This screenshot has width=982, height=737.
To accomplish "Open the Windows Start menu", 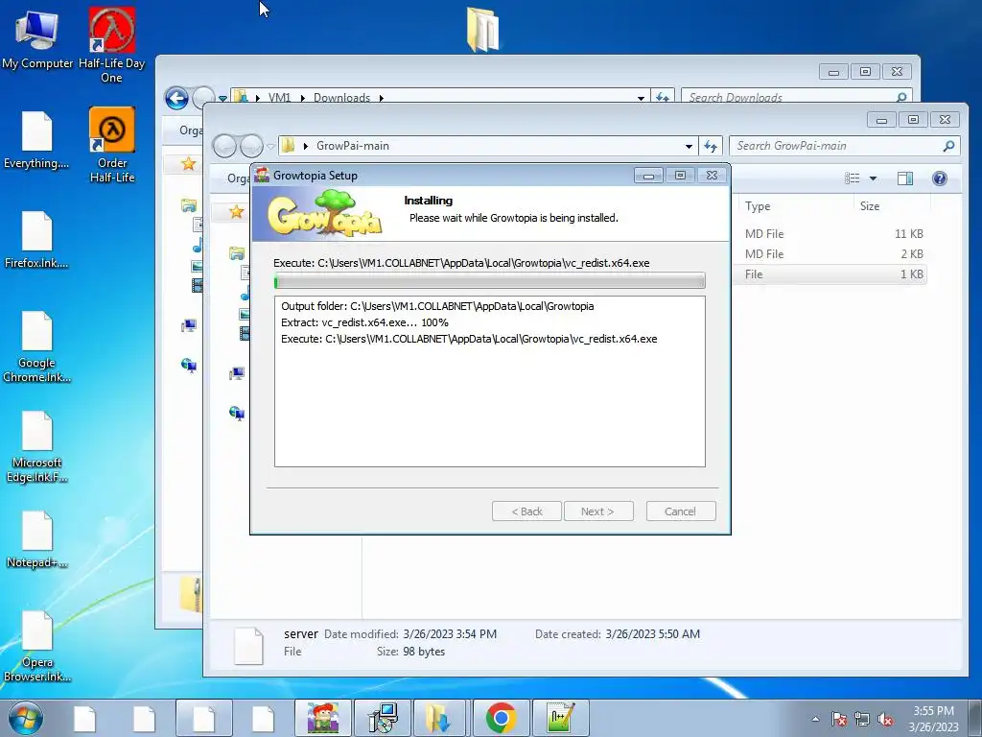I will pyautogui.click(x=26, y=718).
